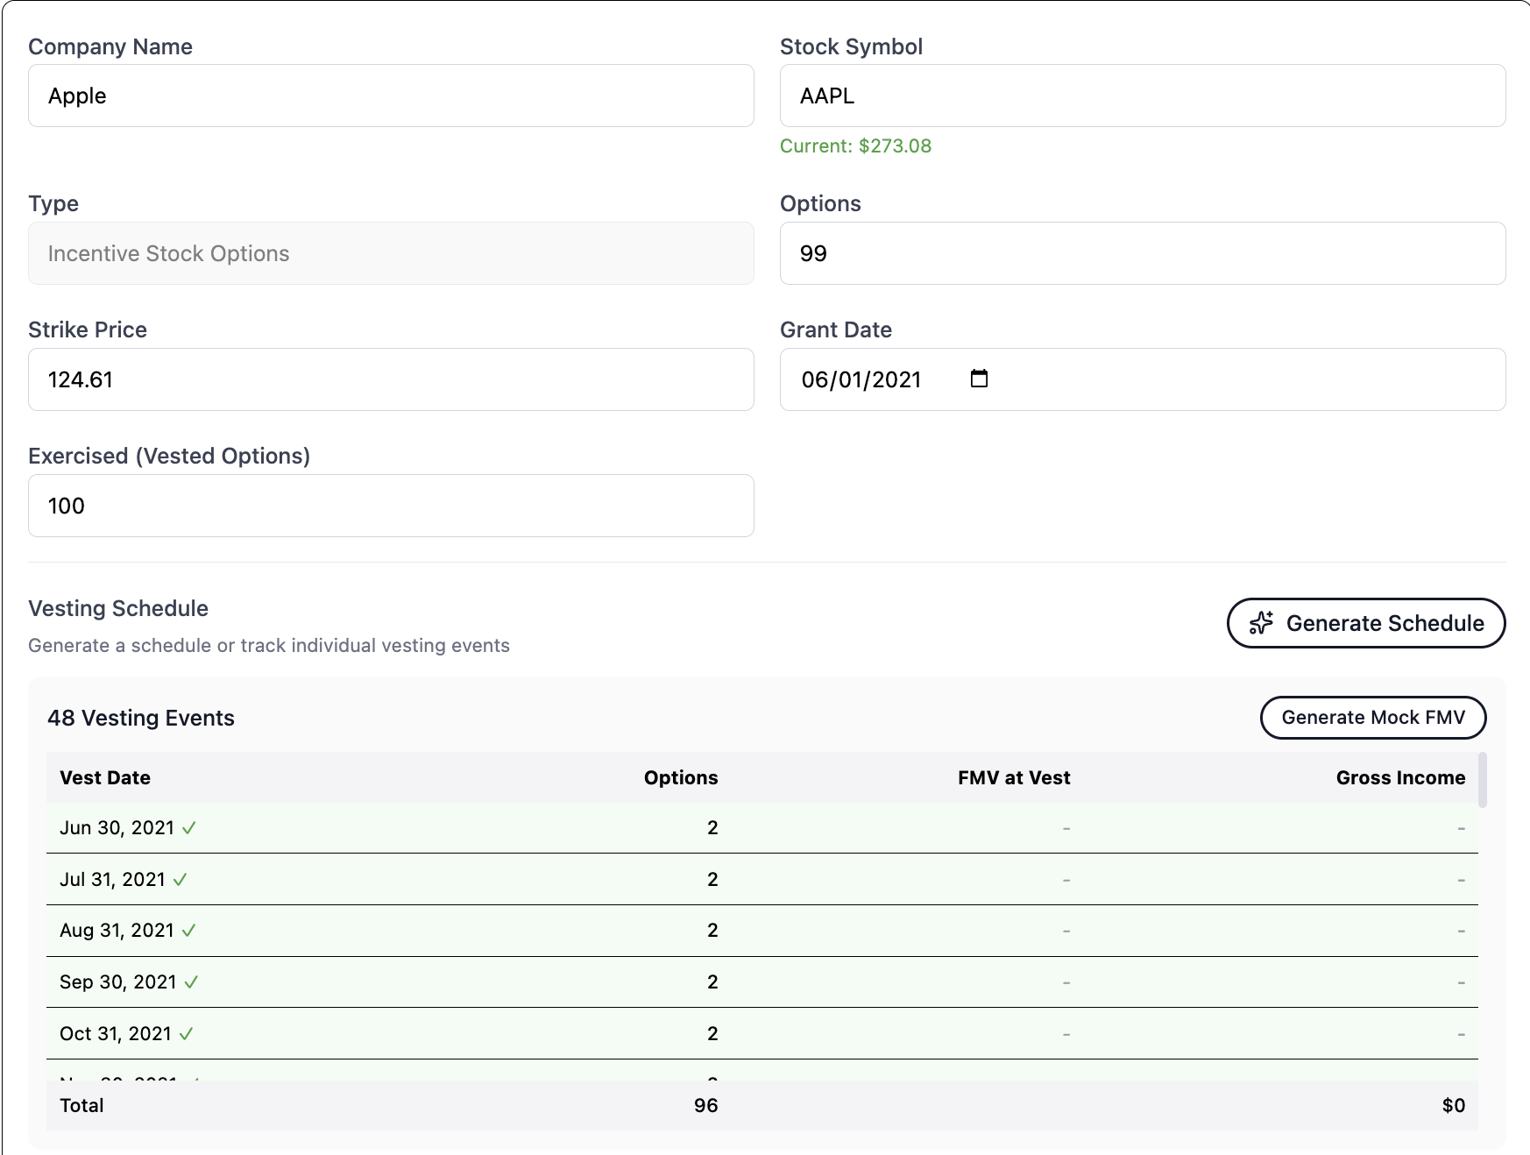Click the Current: $273.08 price text
This screenshot has width=1530, height=1155.
pyautogui.click(x=855, y=145)
